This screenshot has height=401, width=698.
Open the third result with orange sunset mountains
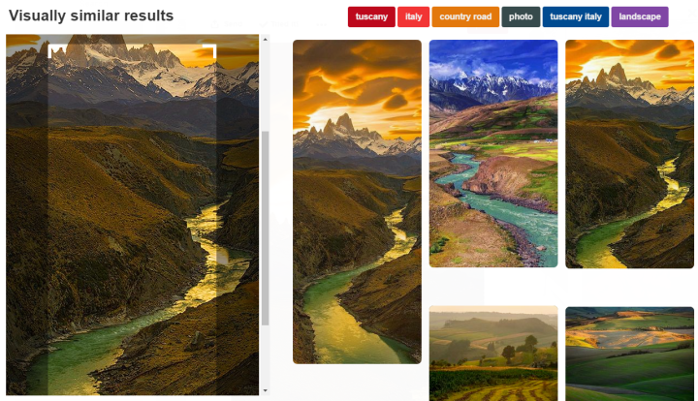(x=629, y=154)
